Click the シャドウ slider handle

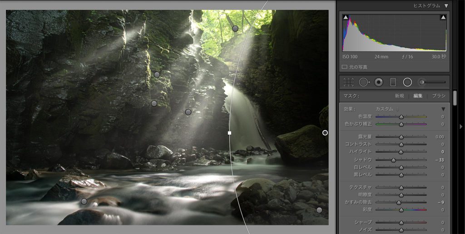tap(393, 160)
